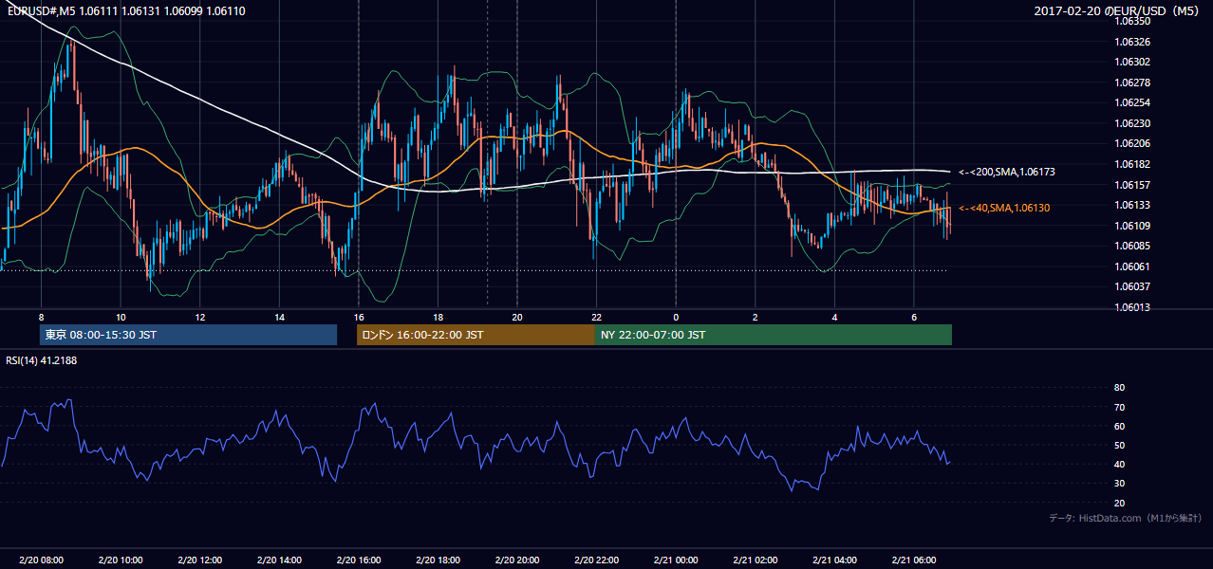Click RSI level 60 on the axis
The width and height of the screenshot is (1213, 569).
point(1119,426)
